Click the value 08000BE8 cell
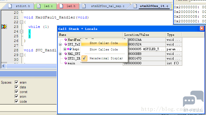This screenshot has height=115, width=206. 144,54
